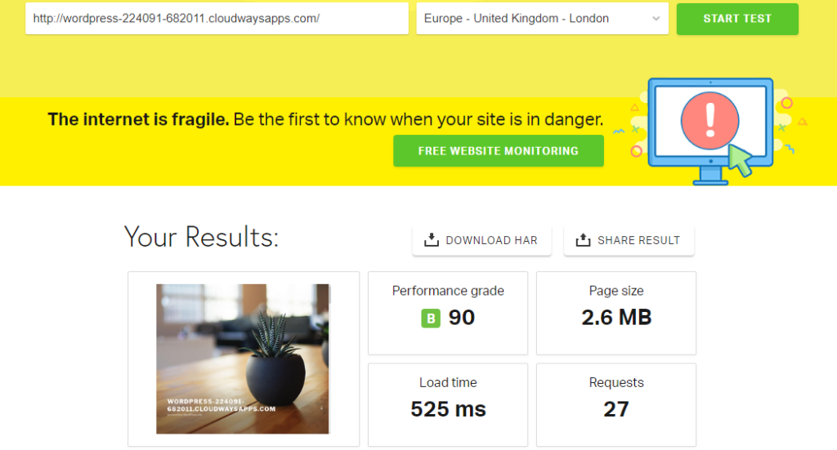Click the red exclamation alert circle illustration
This screenshot has width=837, height=450.
pyautogui.click(x=710, y=121)
